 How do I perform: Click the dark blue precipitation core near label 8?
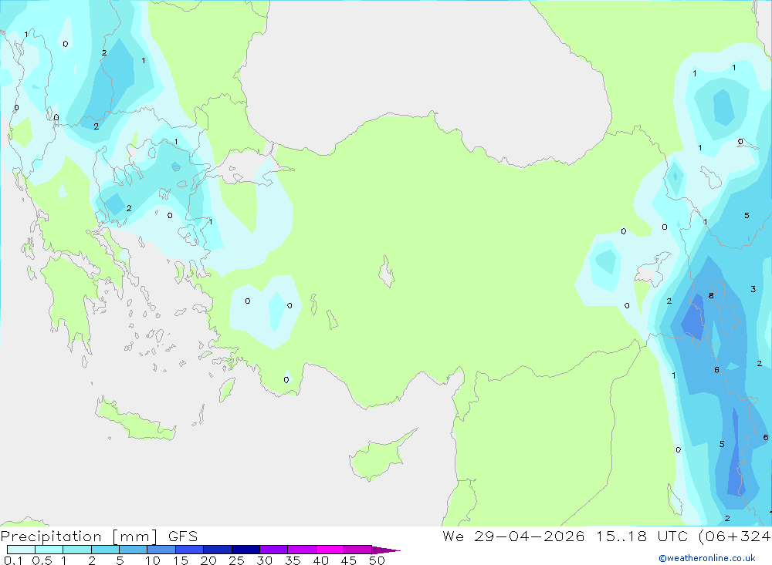(x=694, y=318)
